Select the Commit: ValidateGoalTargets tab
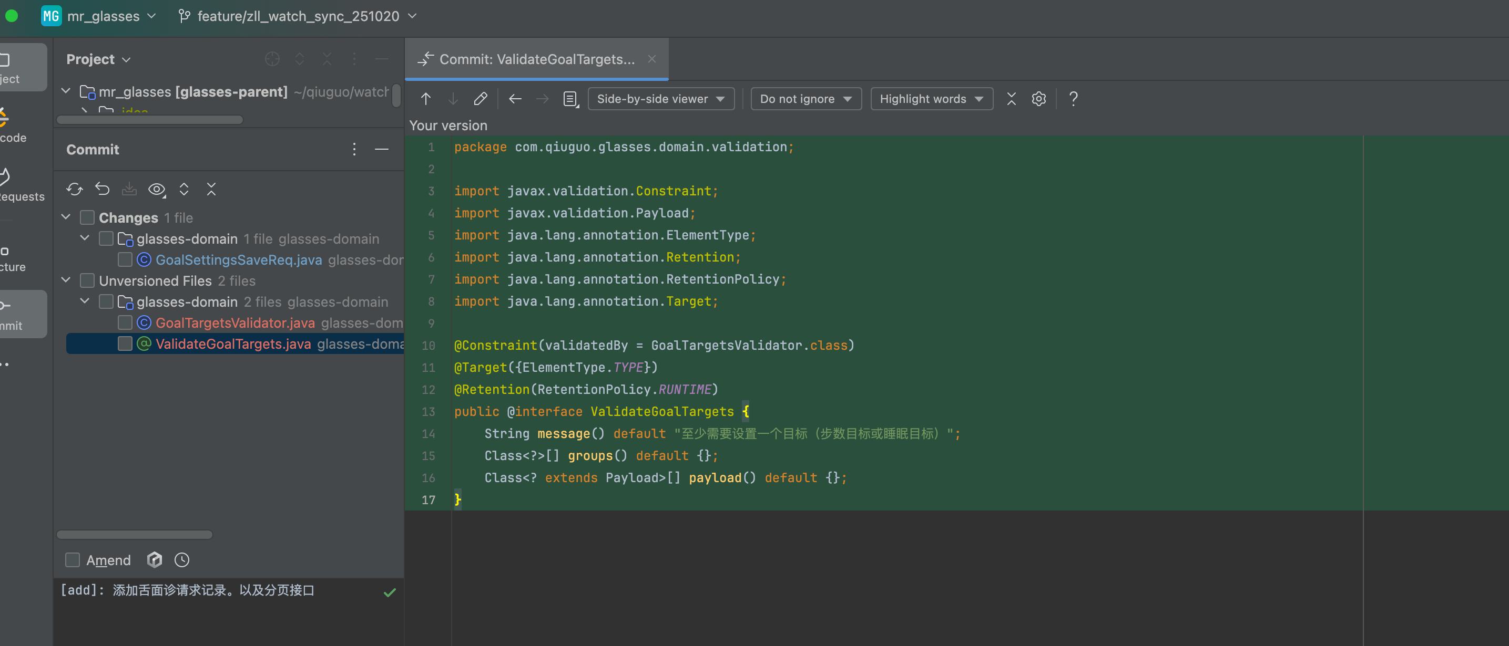 coord(536,59)
